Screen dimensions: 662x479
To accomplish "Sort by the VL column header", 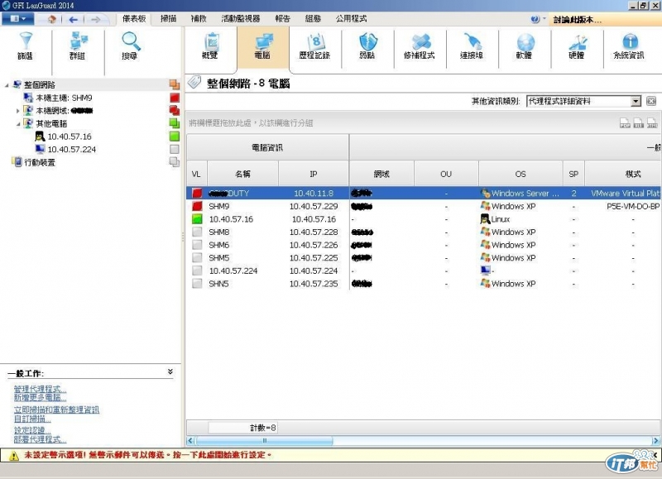I will 196,174.
